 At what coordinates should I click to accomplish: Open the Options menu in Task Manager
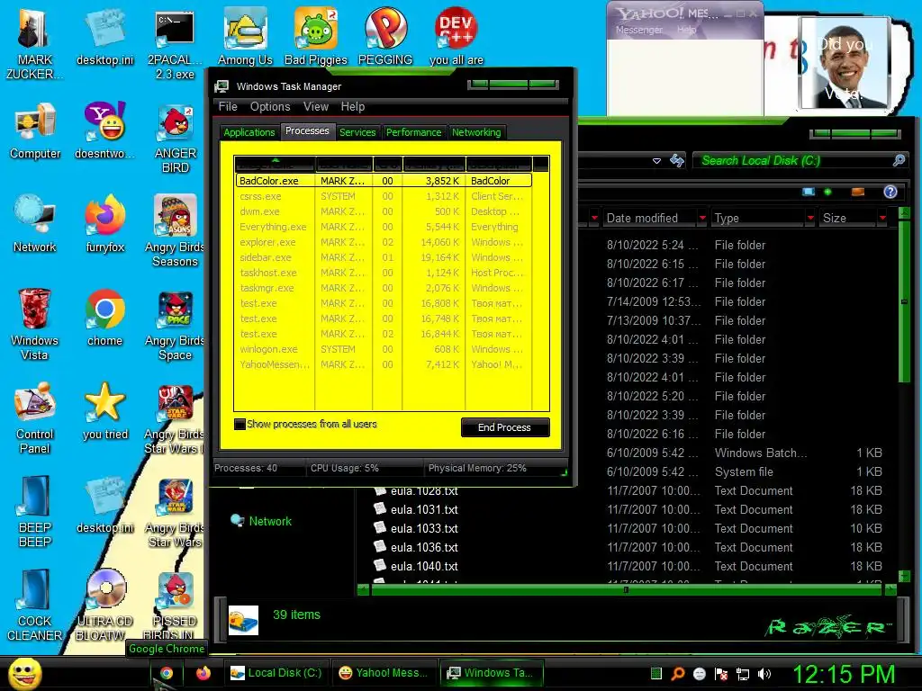coord(270,106)
